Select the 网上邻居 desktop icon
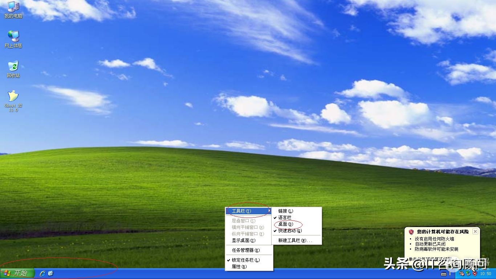 click(x=13, y=39)
